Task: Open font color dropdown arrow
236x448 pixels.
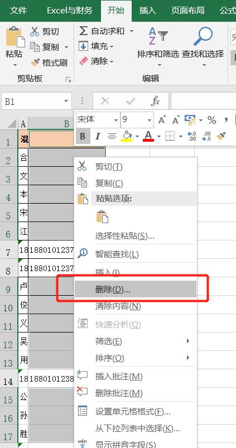Action: 159,136
